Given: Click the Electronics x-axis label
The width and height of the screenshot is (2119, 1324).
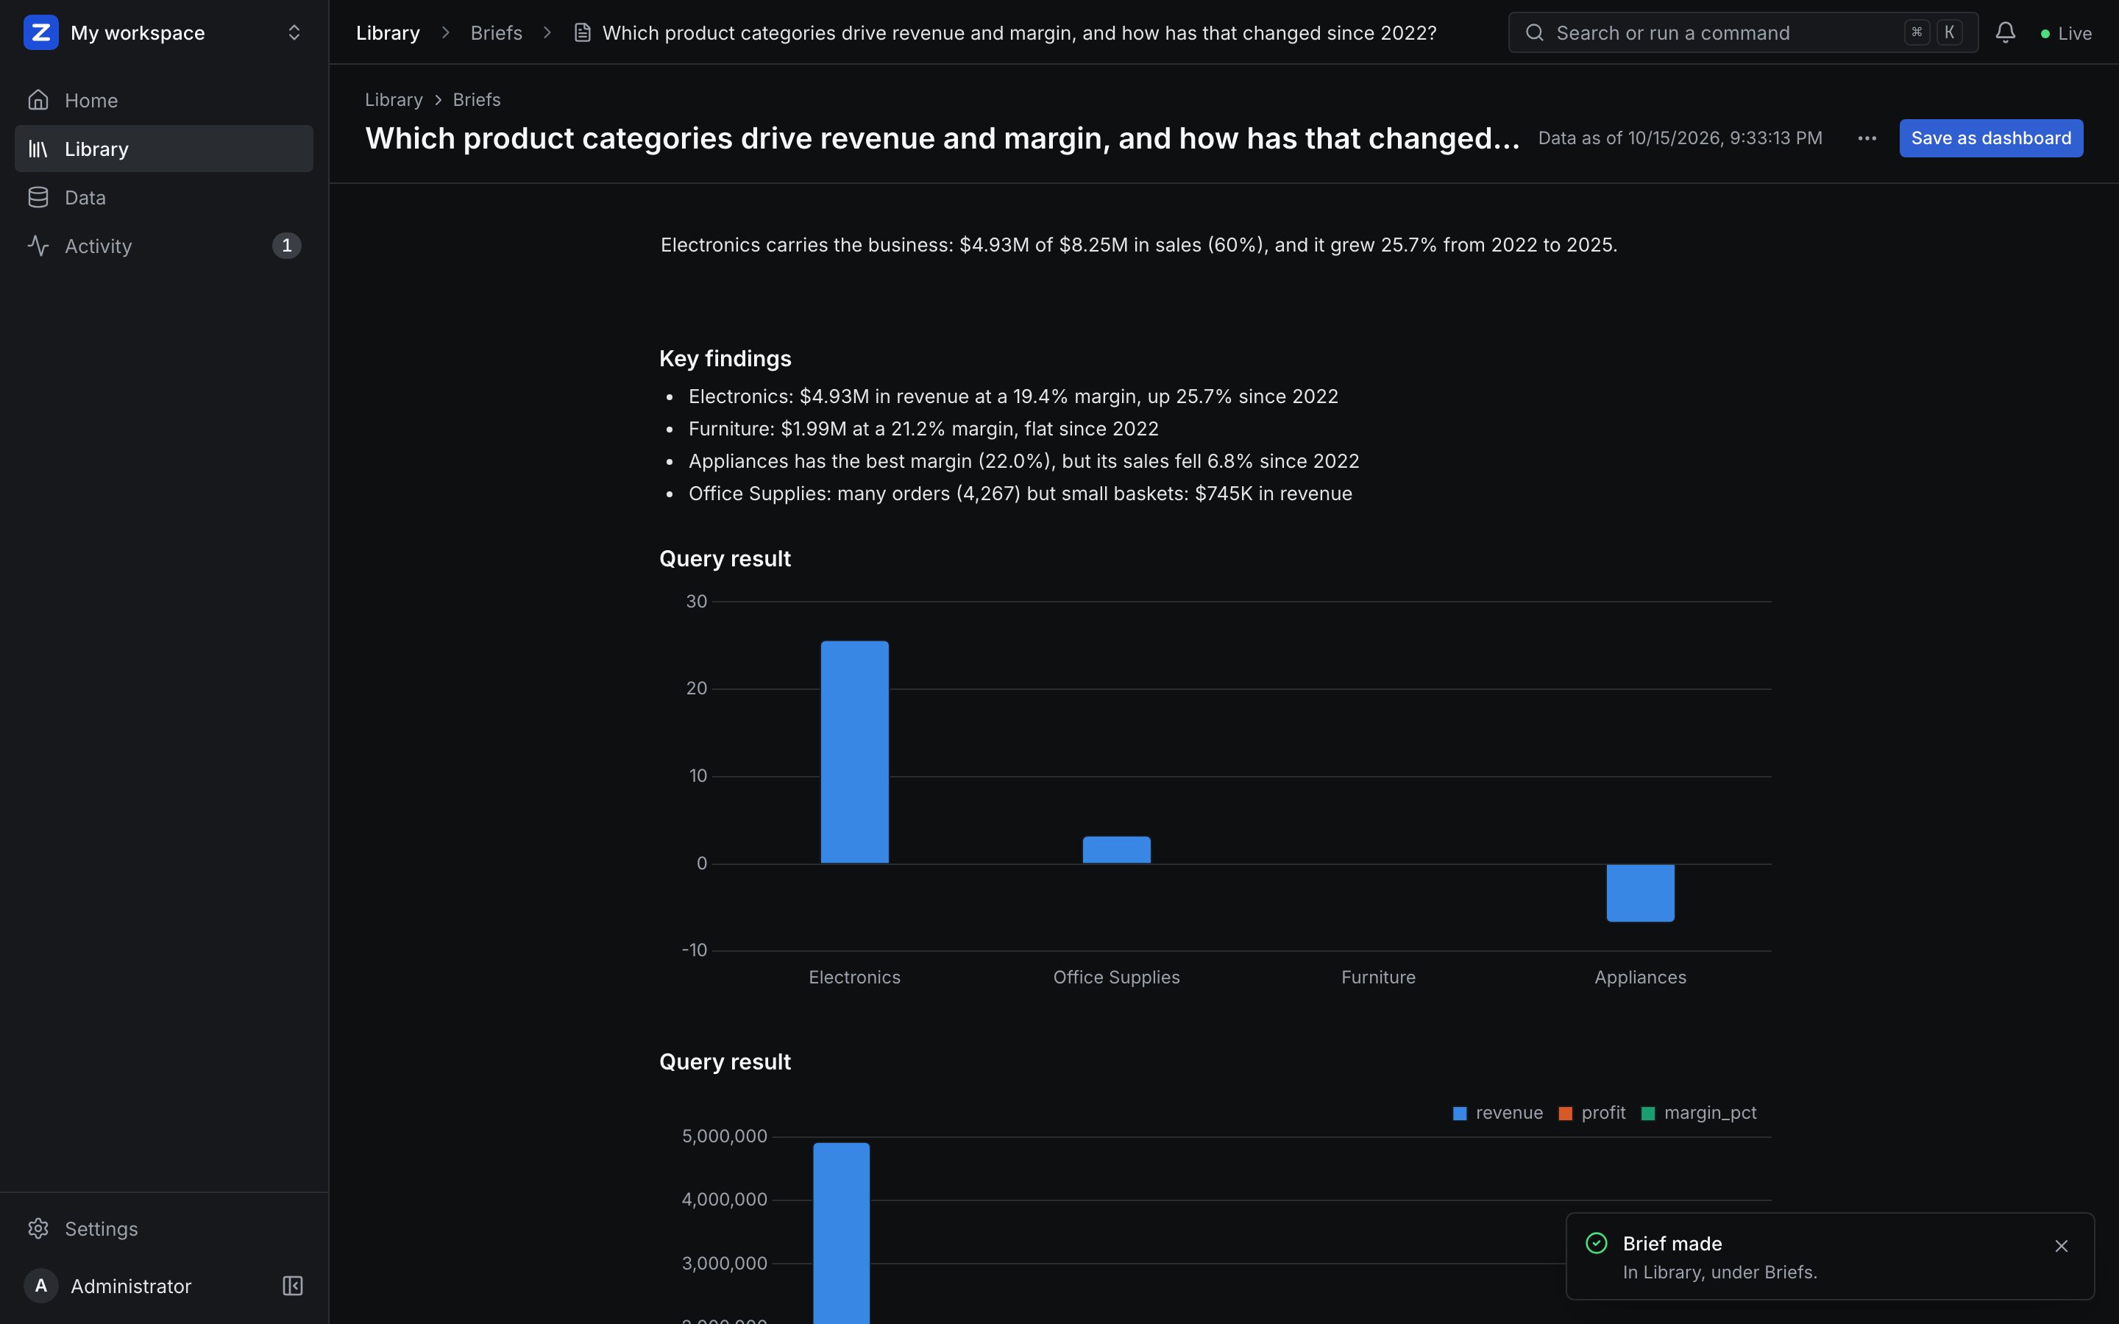Looking at the screenshot, I should (x=855, y=978).
